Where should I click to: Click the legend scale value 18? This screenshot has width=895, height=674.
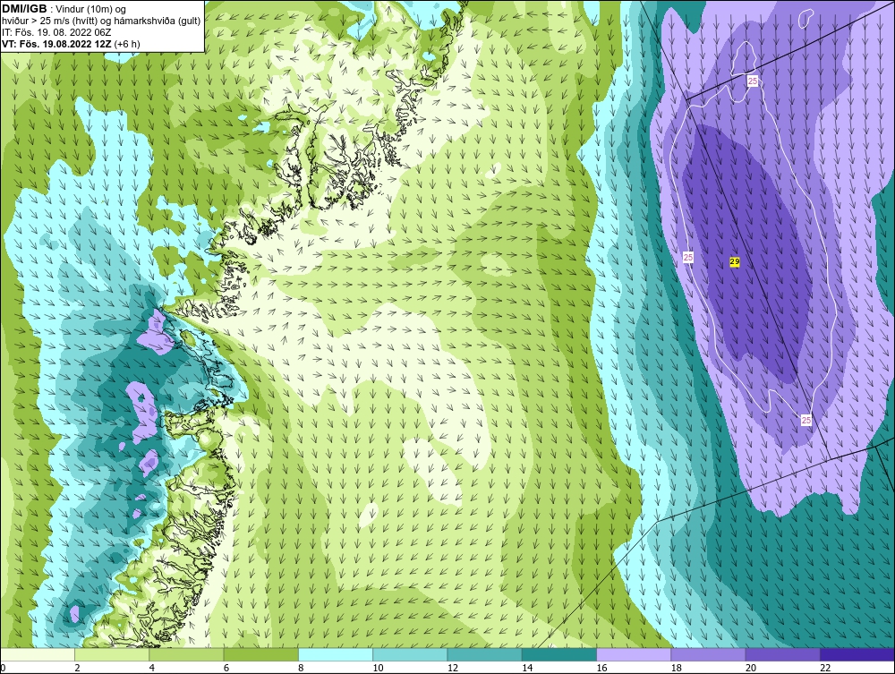(x=677, y=669)
